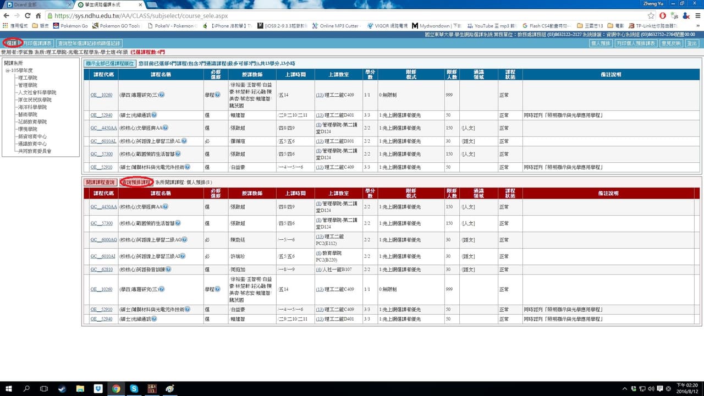704x396 pixels.
Task: Open the Pokemon GO Tools bookmark
Action: tap(117, 25)
